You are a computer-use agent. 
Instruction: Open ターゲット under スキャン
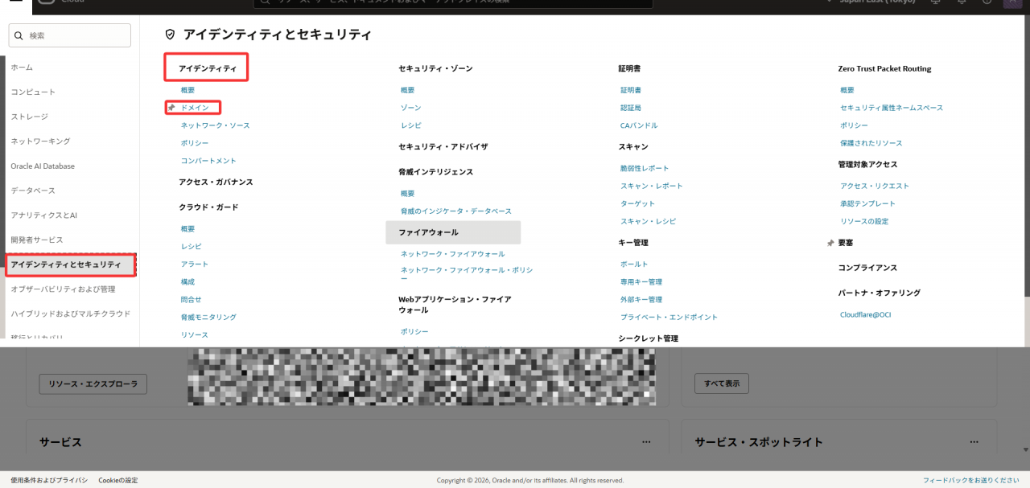(638, 204)
